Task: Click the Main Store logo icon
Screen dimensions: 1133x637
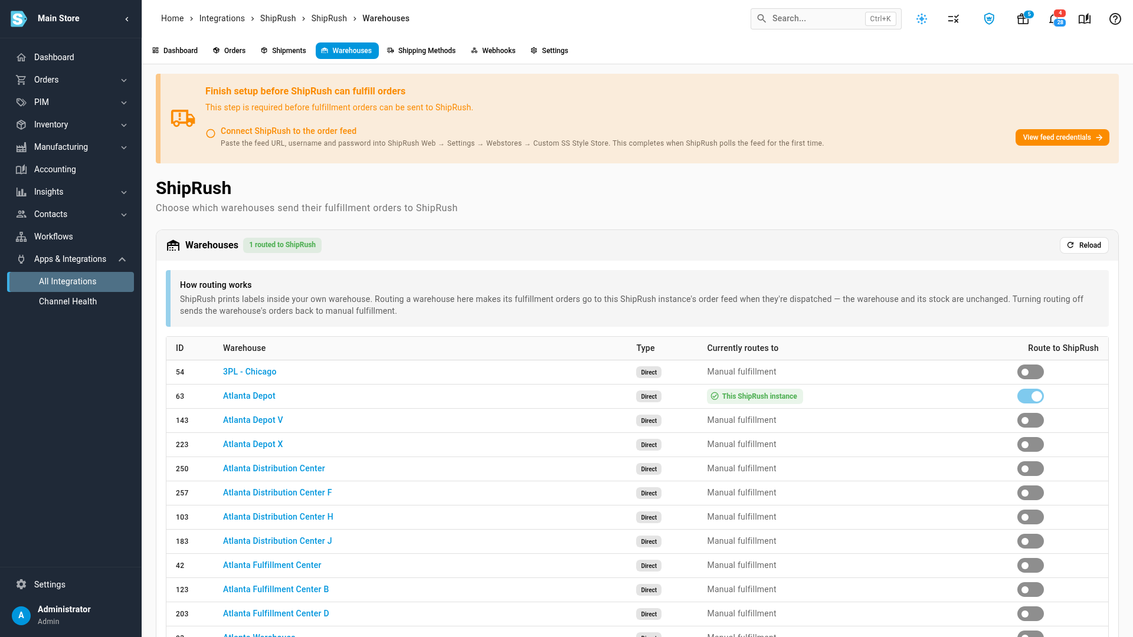Action: pyautogui.click(x=19, y=19)
